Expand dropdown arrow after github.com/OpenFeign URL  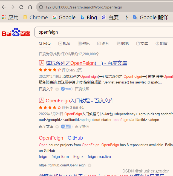click(90, 165)
